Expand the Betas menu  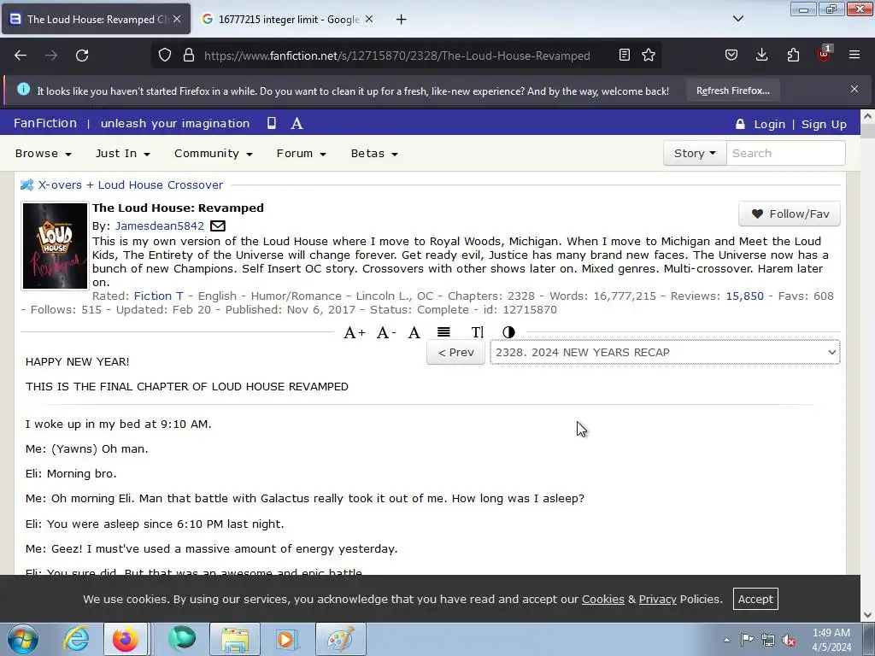click(374, 154)
